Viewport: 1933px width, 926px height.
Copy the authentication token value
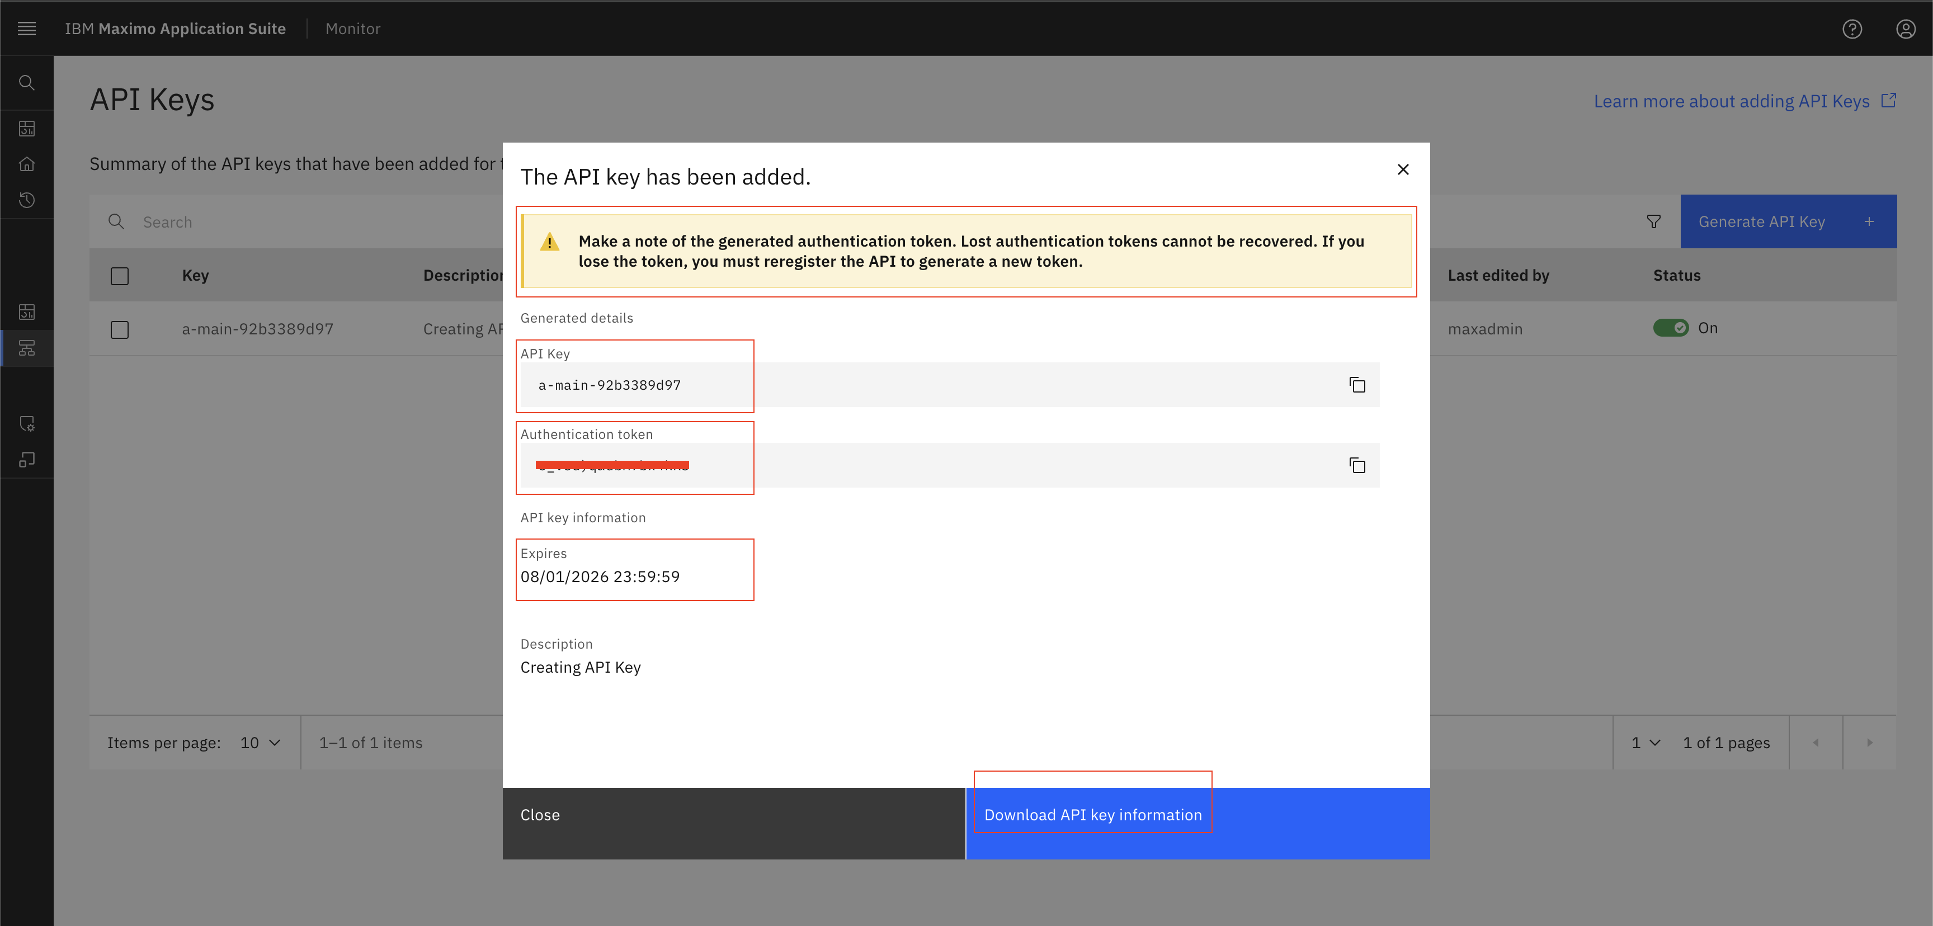1357,465
